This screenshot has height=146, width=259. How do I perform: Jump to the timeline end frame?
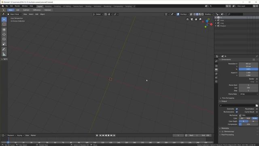[114, 135]
